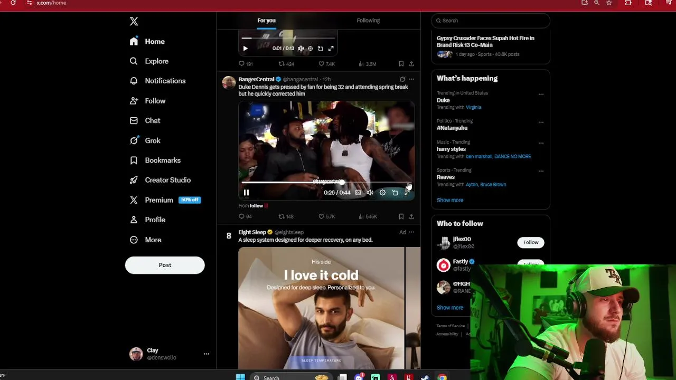676x380 pixels.
Task: Open settings gear on the 0:13 video
Action: tap(310, 49)
